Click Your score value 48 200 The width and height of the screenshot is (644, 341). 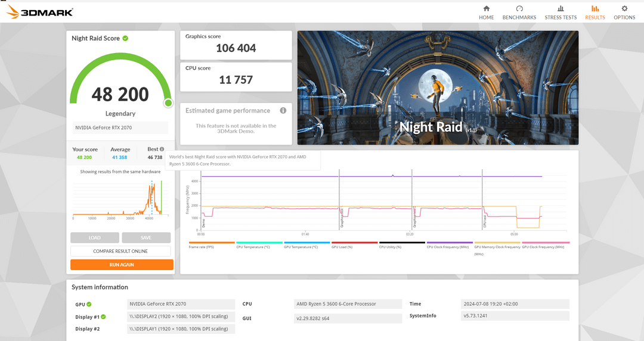point(84,157)
